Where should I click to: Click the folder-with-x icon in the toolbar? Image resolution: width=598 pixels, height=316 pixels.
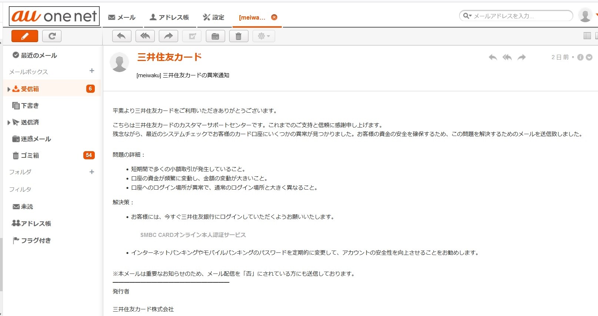tap(216, 36)
